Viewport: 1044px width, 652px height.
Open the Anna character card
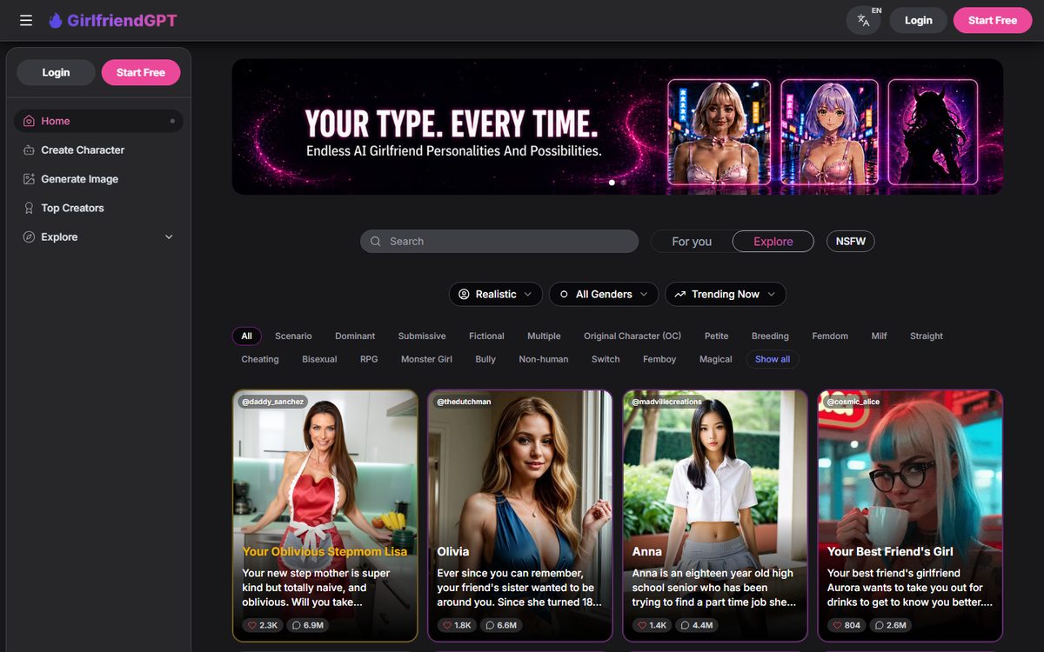(x=715, y=516)
